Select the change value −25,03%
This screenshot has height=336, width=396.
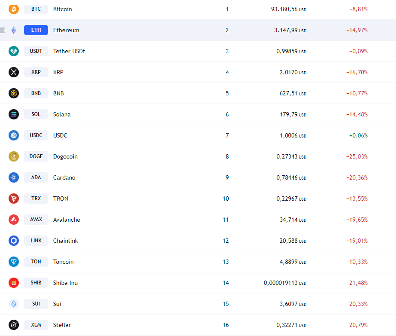[x=357, y=157]
